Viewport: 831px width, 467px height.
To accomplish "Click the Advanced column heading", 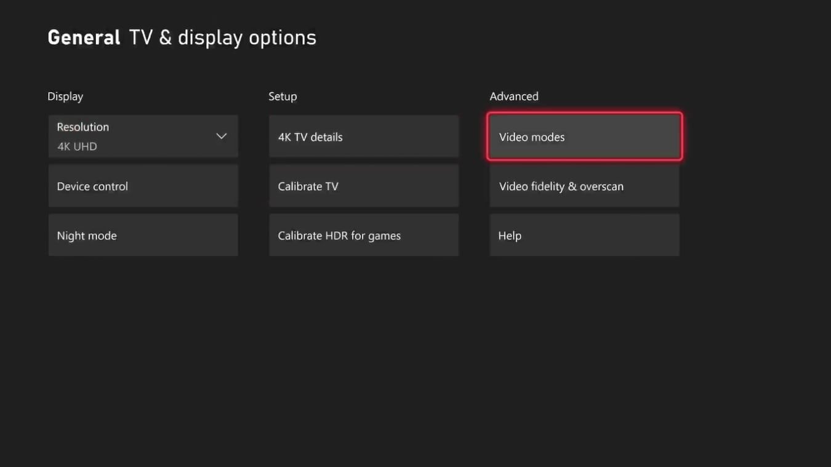I will click(514, 96).
